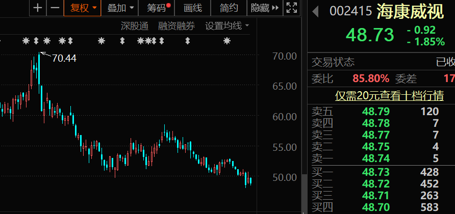Image resolution: width=455 pixels, height=214 pixels.
Task: Click the 买三 volume 263
Action: point(429,196)
